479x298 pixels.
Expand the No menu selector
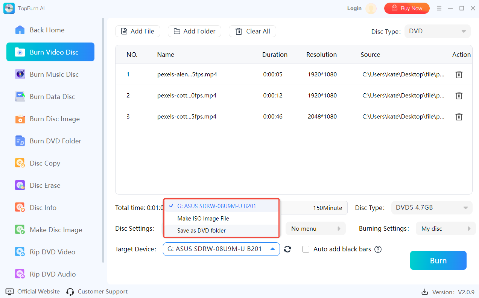coord(315,229)
